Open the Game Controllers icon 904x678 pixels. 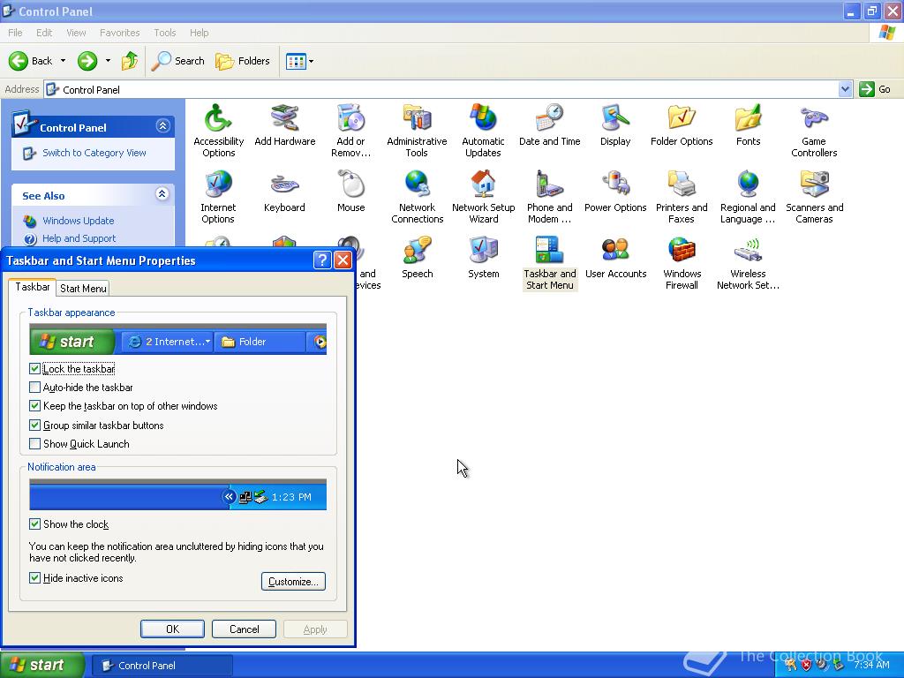pos(814,131)
